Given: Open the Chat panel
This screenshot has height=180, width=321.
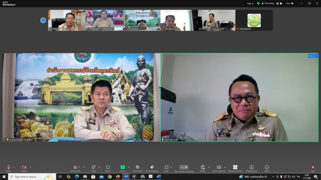Looking at the screenshot, I should (x=93, y=168).
